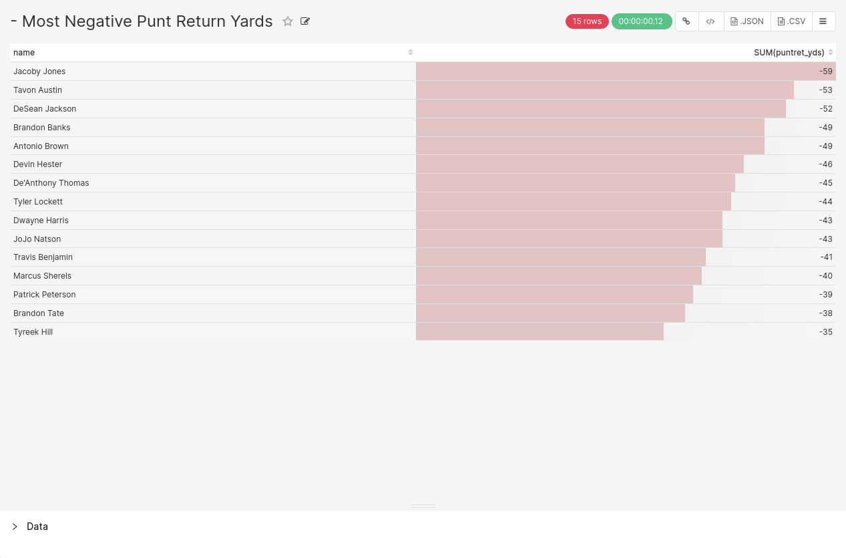Open the embed code icon
The image size is (846, 558).
coord(710,21)
